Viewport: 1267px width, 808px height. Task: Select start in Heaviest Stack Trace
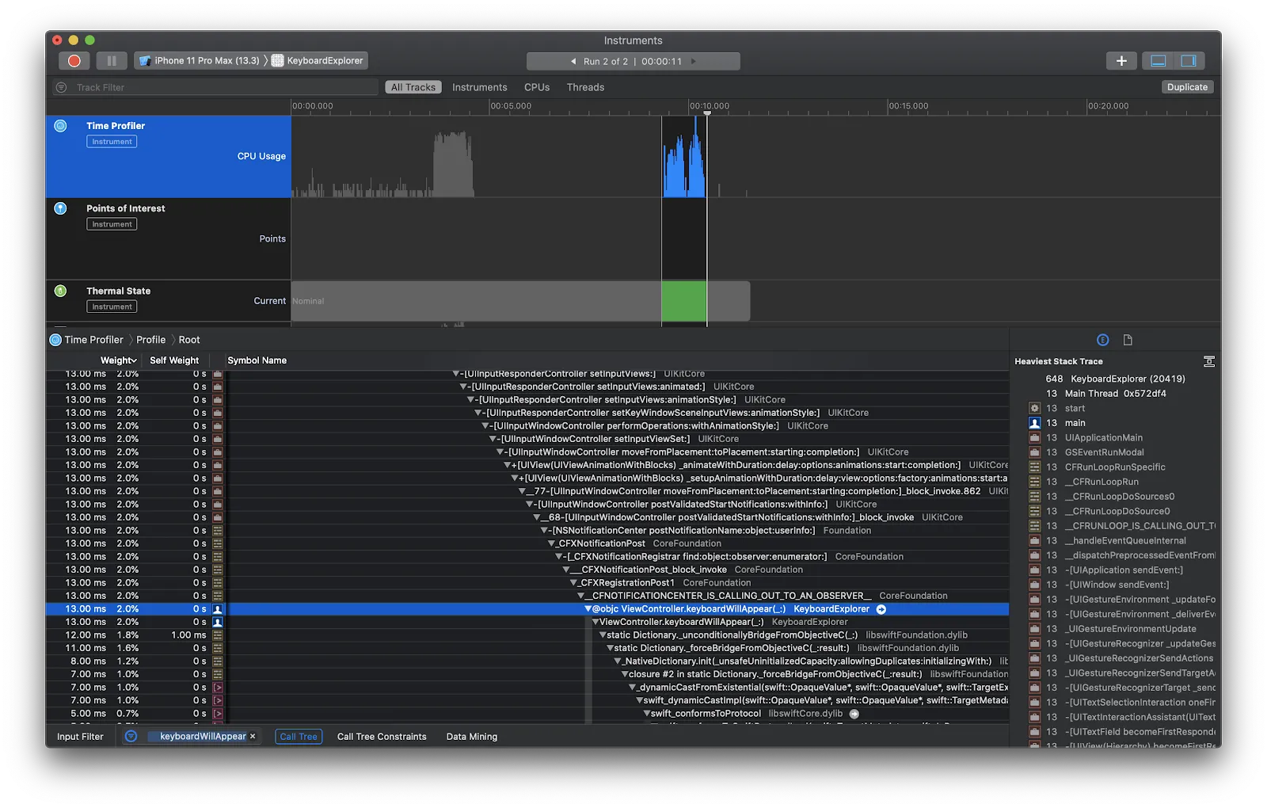click(x=1075, y=409)
